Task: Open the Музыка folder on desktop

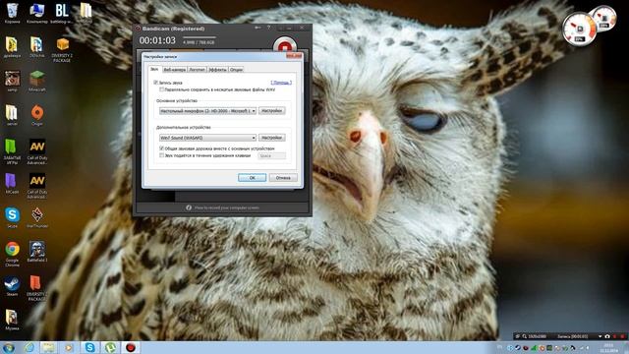Action: (x=12, y=321)
